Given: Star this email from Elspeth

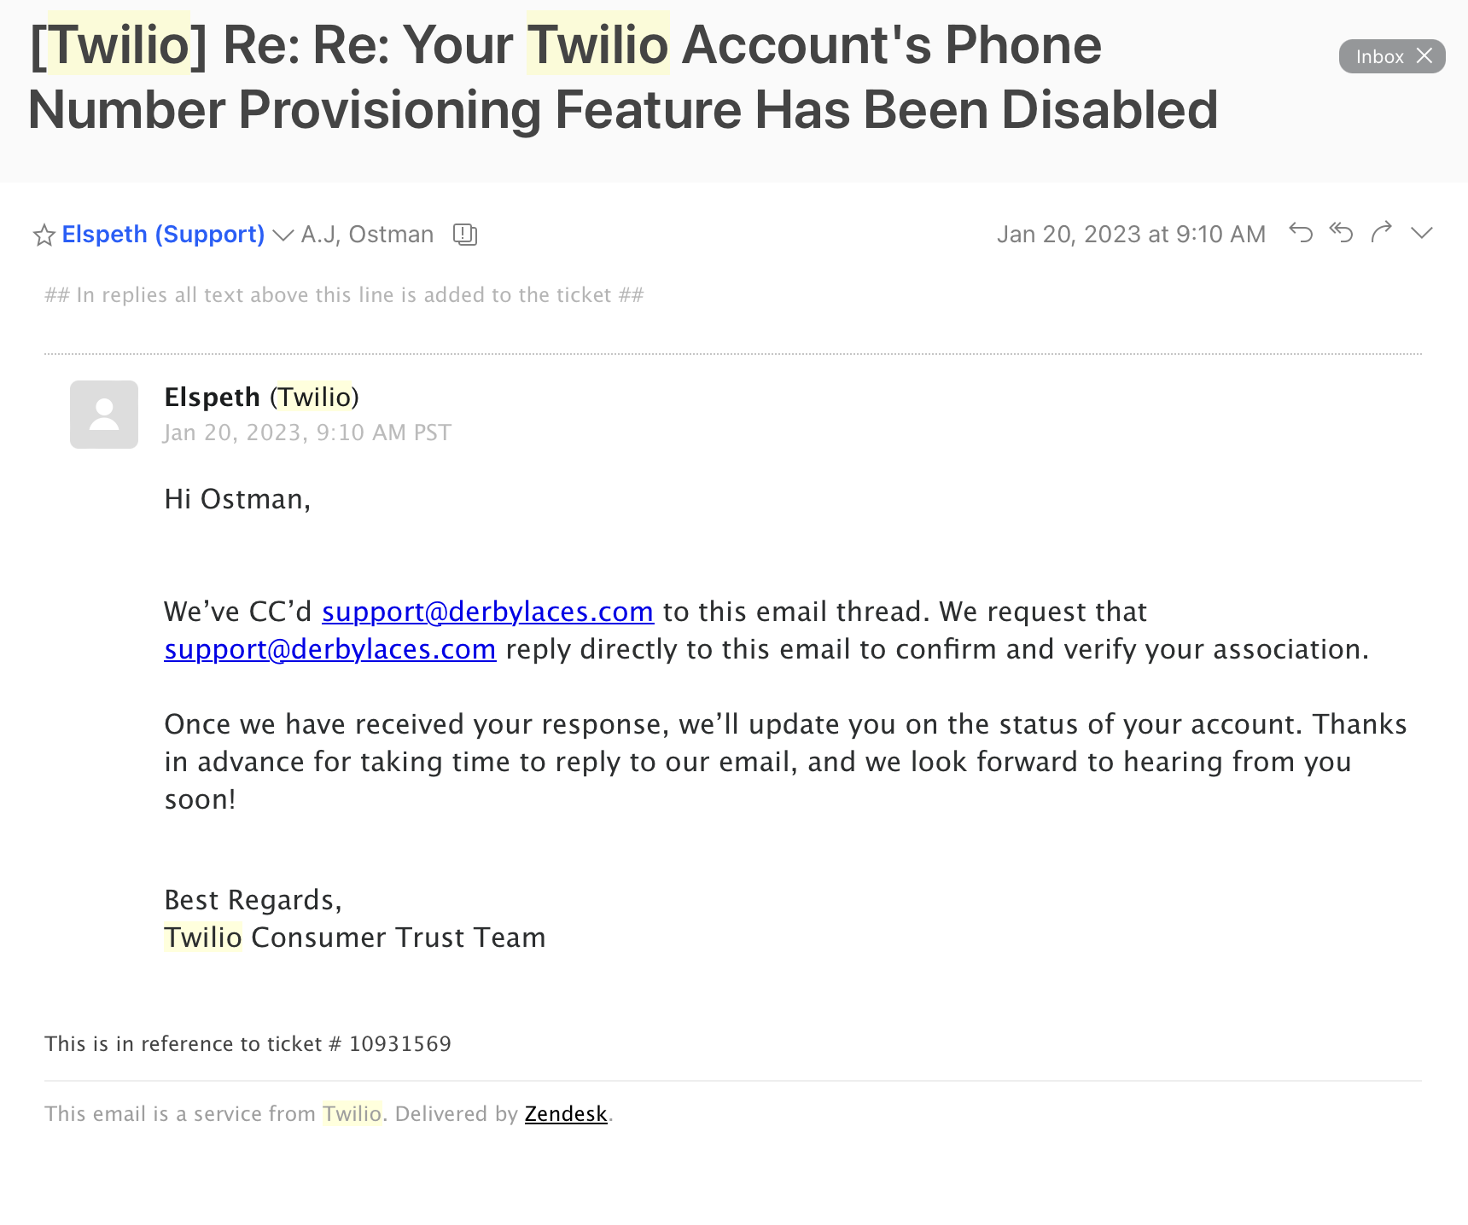Looking at the screenshot, I should tap(44, 235).
